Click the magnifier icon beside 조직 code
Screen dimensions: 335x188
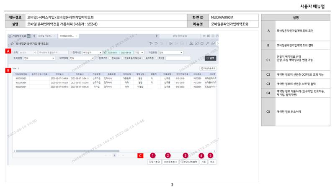(x=35, y=53)
